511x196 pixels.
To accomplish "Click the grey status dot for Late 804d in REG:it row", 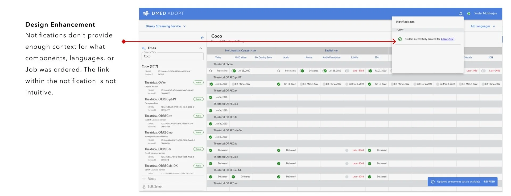I will (347, 150).
